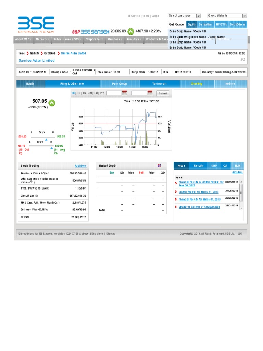Click the Sitemap footer link

[111, 234]
